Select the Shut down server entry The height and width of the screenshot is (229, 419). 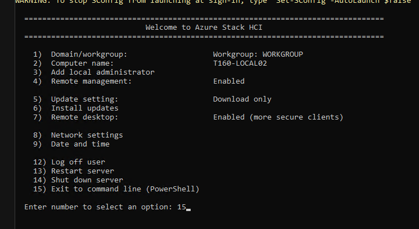click(87, 180)
